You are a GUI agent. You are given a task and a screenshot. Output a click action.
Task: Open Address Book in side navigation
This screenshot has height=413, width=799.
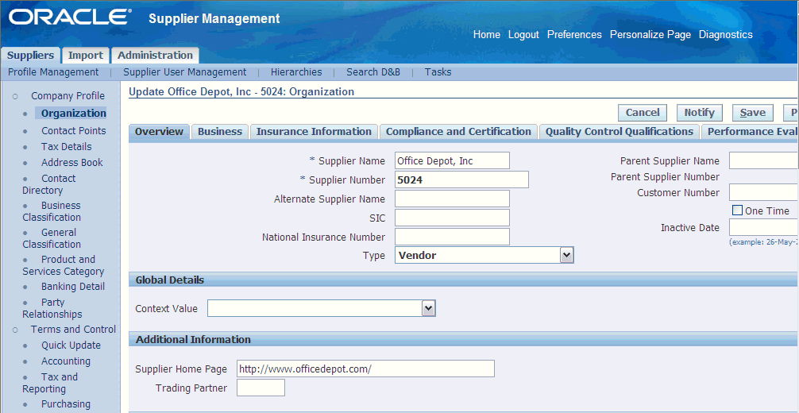[x=71, y=162]
